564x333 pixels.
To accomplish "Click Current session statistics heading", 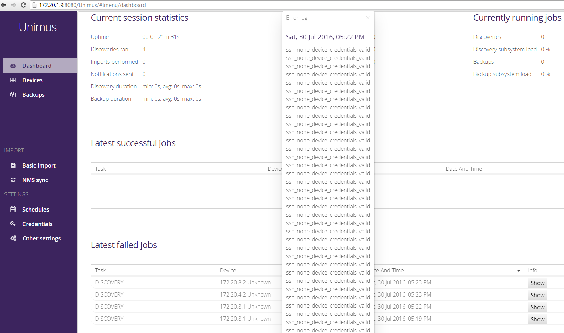I will click(139, 18).
